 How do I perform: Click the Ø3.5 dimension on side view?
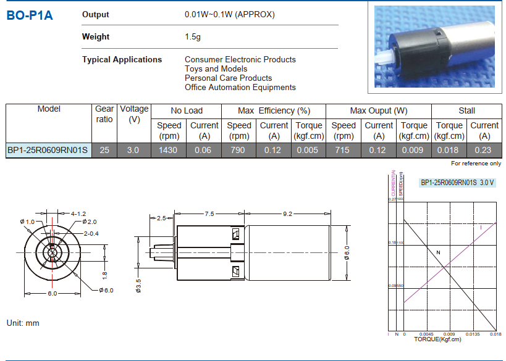click(138, 286)
